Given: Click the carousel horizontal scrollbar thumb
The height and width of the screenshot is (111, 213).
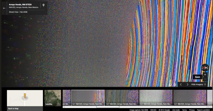Looking at the screenshot, I should [108, 107].
